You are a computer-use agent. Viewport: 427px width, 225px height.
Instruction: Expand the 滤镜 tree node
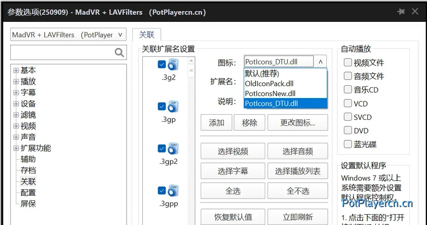pos(16,115)
